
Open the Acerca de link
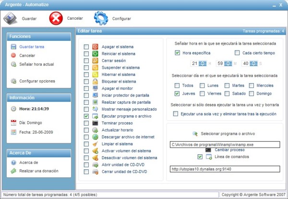tap(29, 162)
